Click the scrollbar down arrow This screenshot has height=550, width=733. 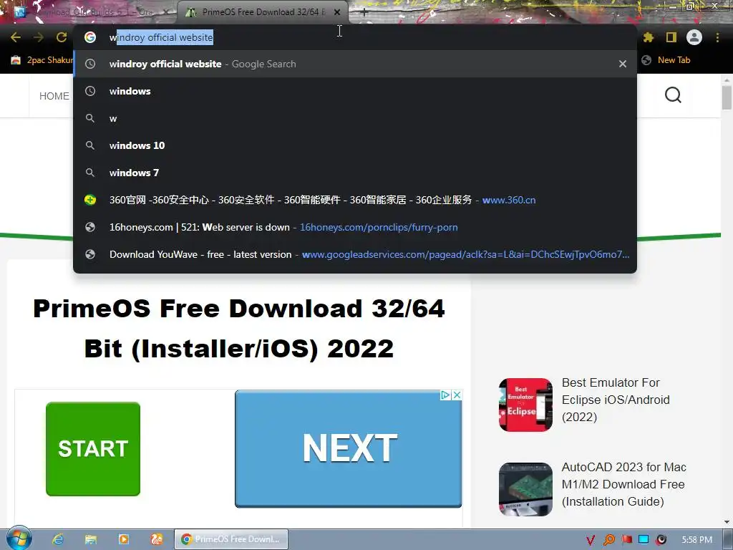click(x=727, y=522)
